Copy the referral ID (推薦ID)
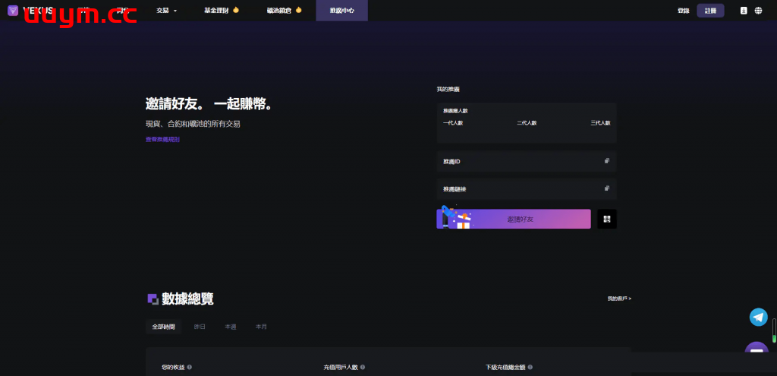The height and width of the screenshot is (376, 777). [x=606, y=161]
